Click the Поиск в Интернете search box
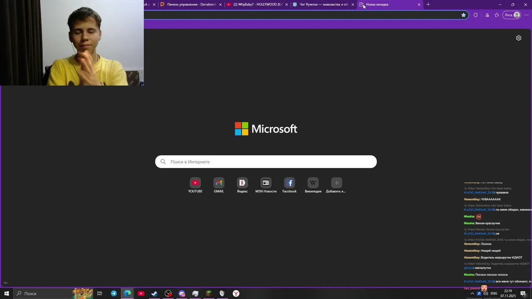The height and width of the screenshot is (299, 532). point(266,162)
